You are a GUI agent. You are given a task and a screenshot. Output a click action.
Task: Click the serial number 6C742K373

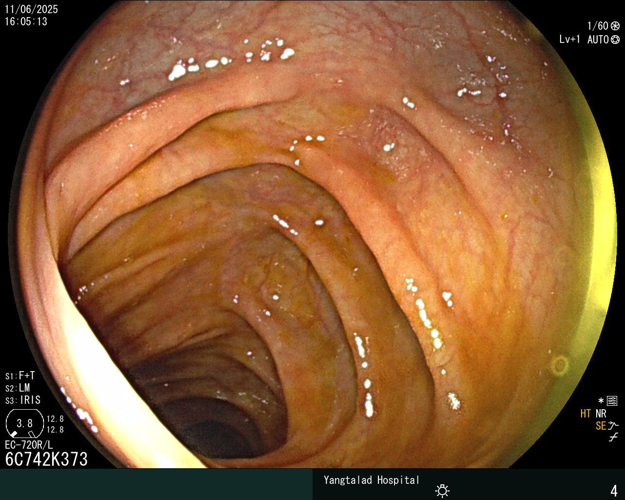tap(46, 459)
